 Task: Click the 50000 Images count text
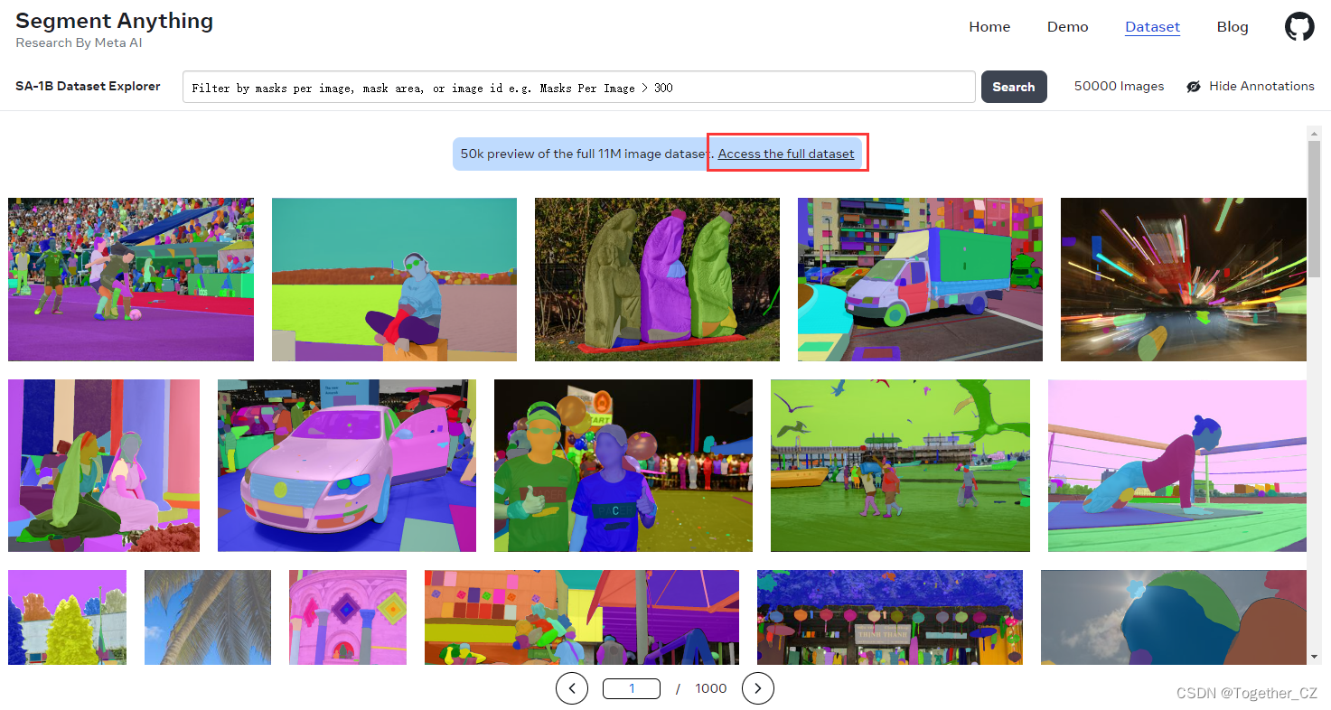1119,87
